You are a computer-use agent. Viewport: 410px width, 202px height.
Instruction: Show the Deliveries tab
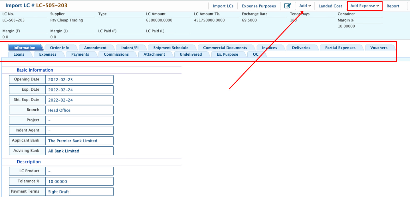click(x=301, y=48)
